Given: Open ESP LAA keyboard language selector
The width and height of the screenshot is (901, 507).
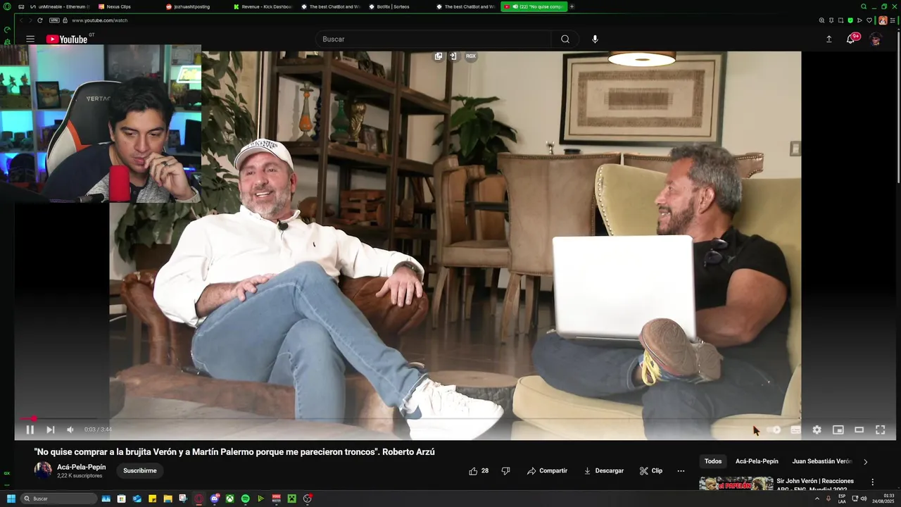Looking at the screenshot, I should 842,499.
